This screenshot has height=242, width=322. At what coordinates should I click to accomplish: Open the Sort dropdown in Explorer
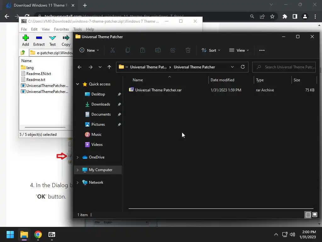tap(211, 50)
